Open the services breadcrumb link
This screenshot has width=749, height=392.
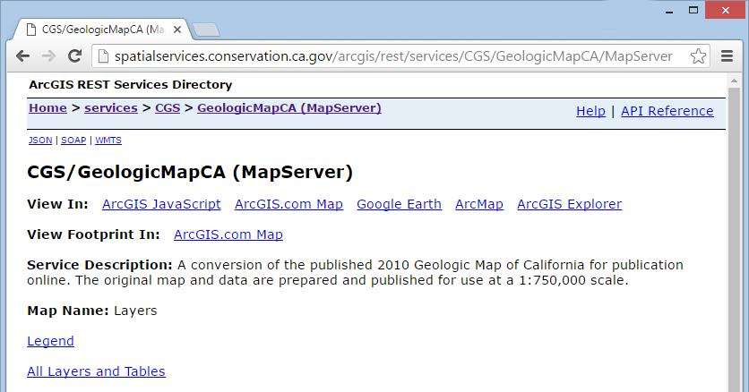pyautogui.click(x=111, y=108)
